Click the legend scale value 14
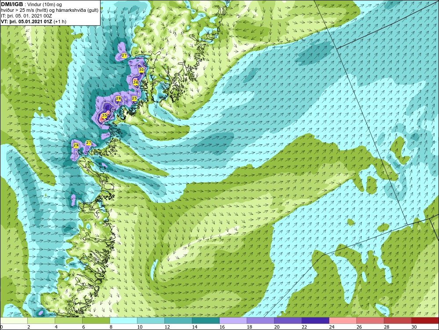This screenshot has height=330, width=439. point(194,327)
